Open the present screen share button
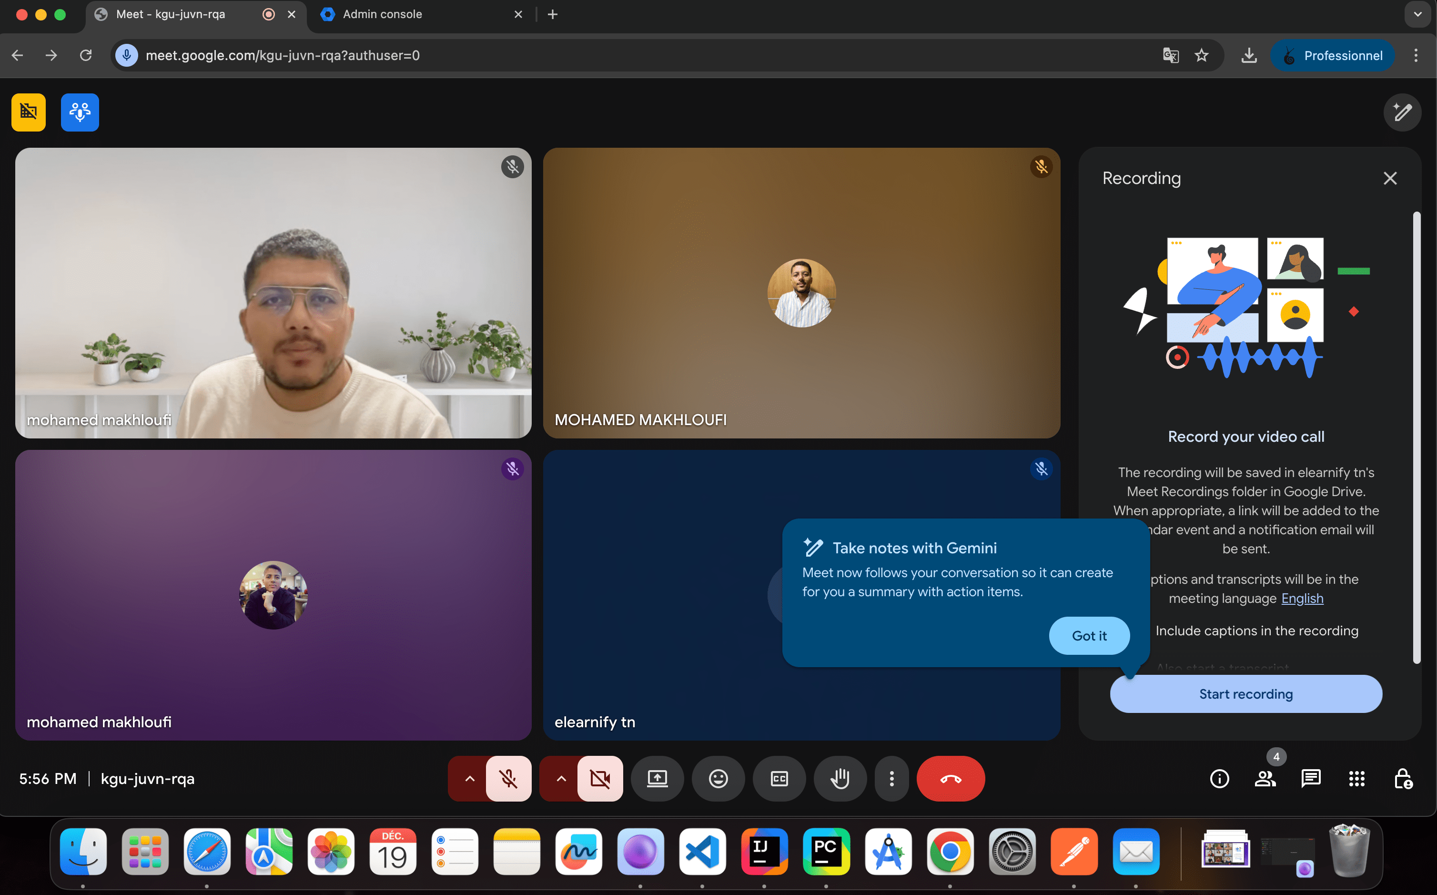The height and width of the screenshot is (895, 1437). (x=657, y=778)
